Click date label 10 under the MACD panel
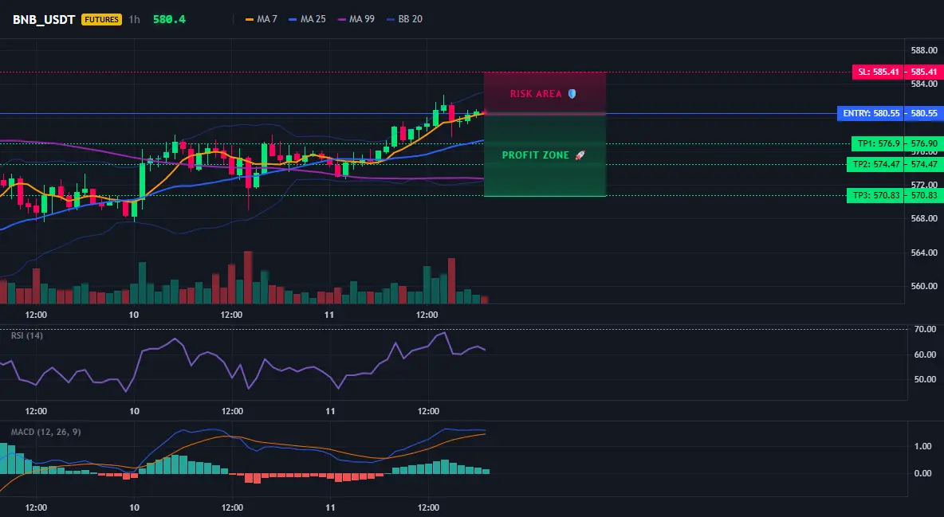The image size is (944, 517). (134, 508)
